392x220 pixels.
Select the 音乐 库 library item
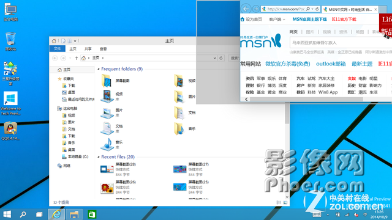coord(112,144)
